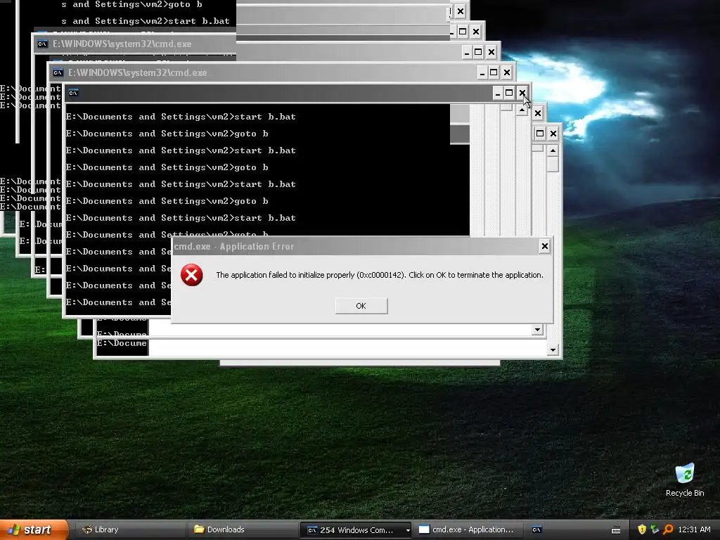
Task: Minimize the front untitled cmd window
Action: (497, 94)
